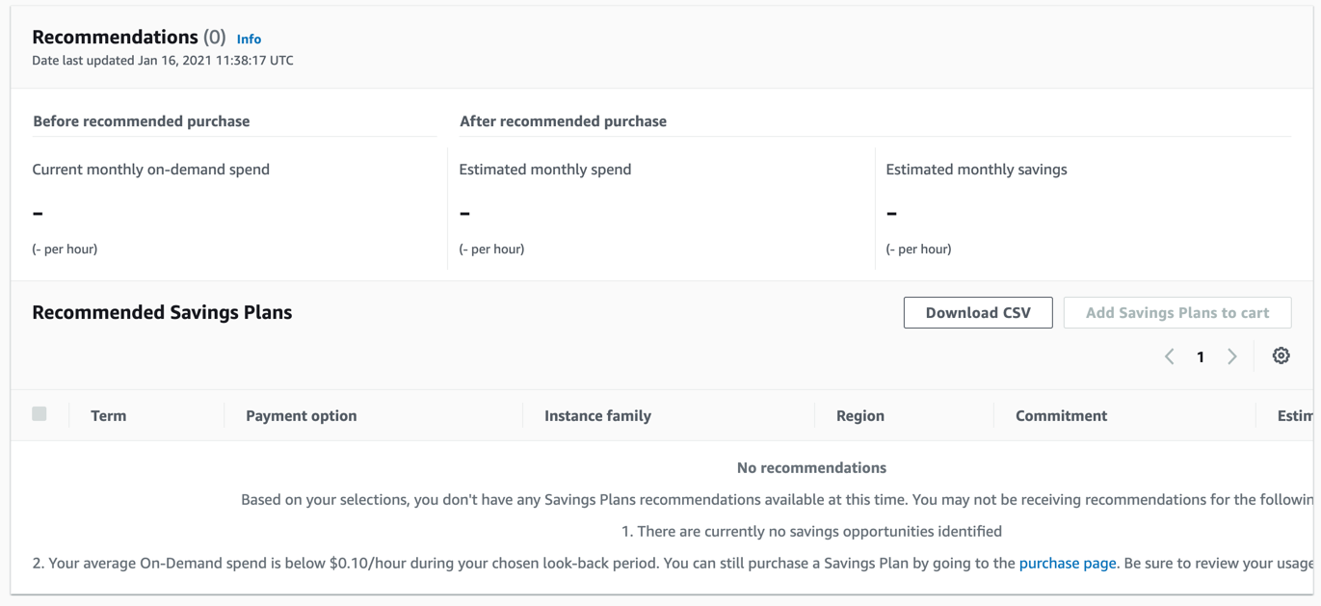Click the Recommended Savings Plans heading
Viewport: 1321px width, 606px height.
click(x=161, y=311)
